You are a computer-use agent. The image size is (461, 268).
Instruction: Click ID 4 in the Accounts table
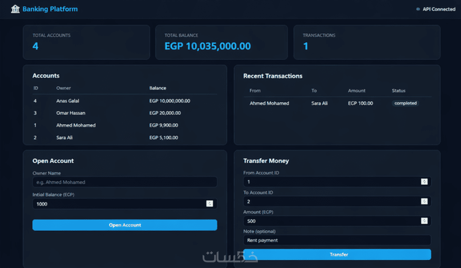click(x=35, y=101)
